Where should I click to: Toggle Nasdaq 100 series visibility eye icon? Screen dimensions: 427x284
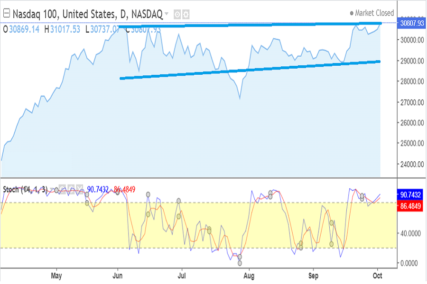click(x=177, y=14)
